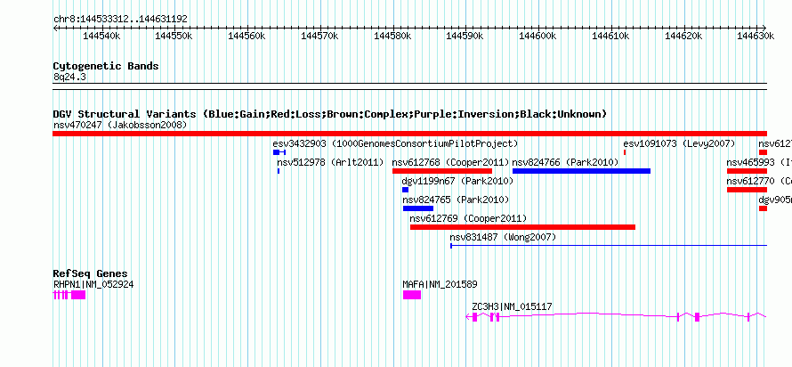The height and width of the screenshot is (367, 792).
Task: Click the nsv824766 Park2010 blue bar
Action: click(581, 171)
